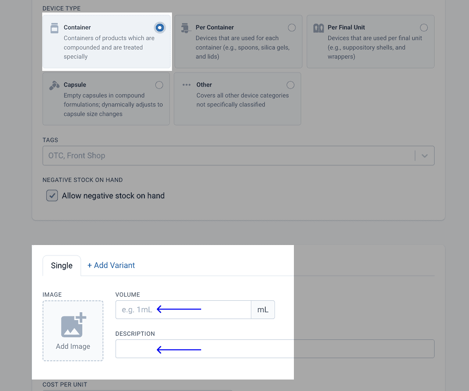Image resolution: width=469 pixels, height=391 pixels.
Task: Select the Per Final Unit radio button
Action: pos(424,28)
